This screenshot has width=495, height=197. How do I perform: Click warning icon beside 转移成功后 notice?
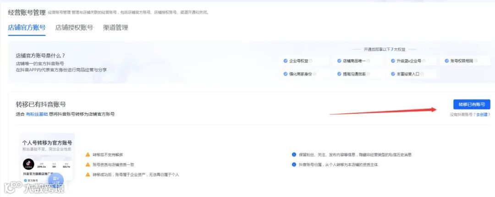pyautogui.click(x=88, y=174)
